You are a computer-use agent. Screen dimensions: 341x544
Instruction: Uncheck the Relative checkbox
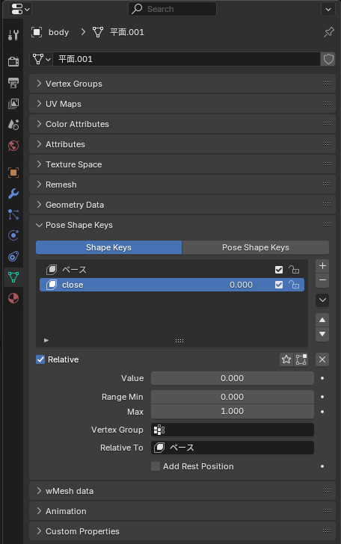pyautogui.click(x=40, y=359)
